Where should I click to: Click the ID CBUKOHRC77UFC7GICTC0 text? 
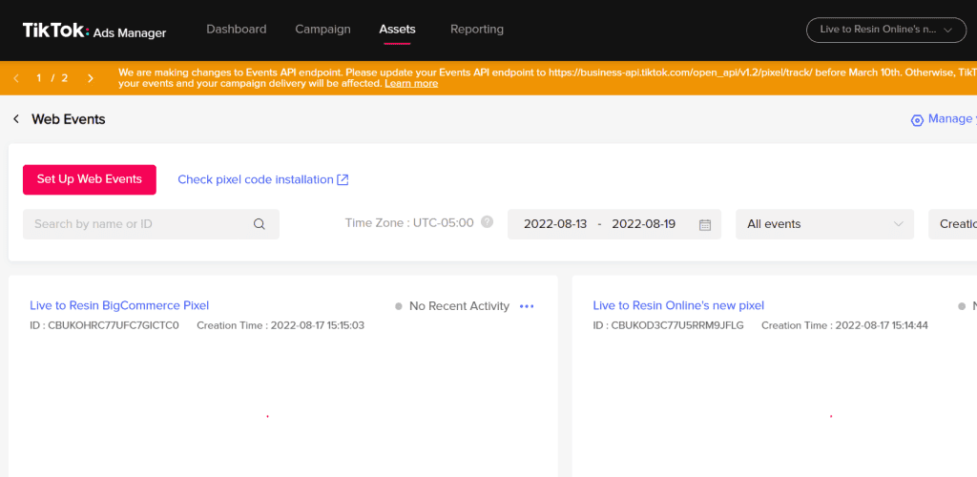[104, 325]
